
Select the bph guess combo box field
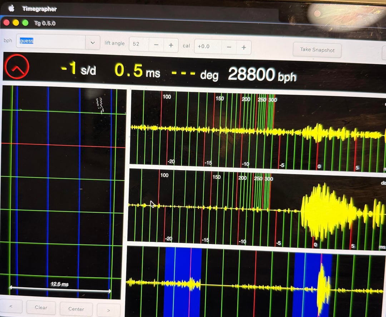point(51,41)
